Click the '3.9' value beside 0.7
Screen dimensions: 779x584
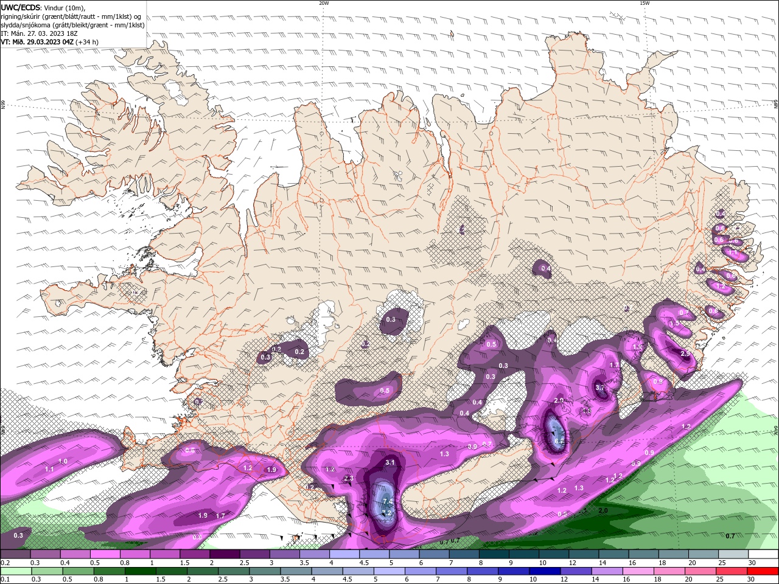472,447
